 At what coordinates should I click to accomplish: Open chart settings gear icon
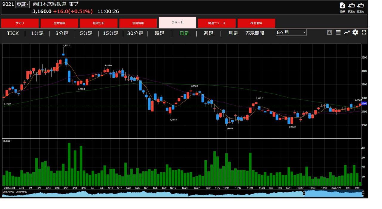pos(355,33)
